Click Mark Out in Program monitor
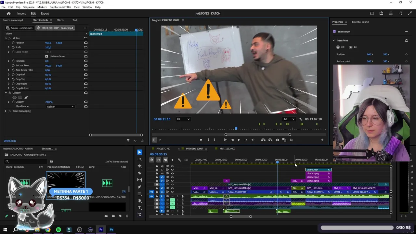Image resolution: width=416 pixels, height=234 pixels. click(214, 140)
